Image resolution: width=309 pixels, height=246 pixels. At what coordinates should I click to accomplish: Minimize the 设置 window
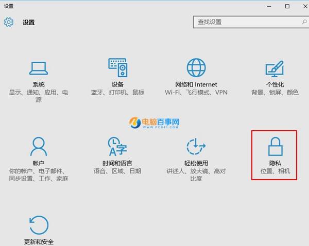[x=269, y=6]
